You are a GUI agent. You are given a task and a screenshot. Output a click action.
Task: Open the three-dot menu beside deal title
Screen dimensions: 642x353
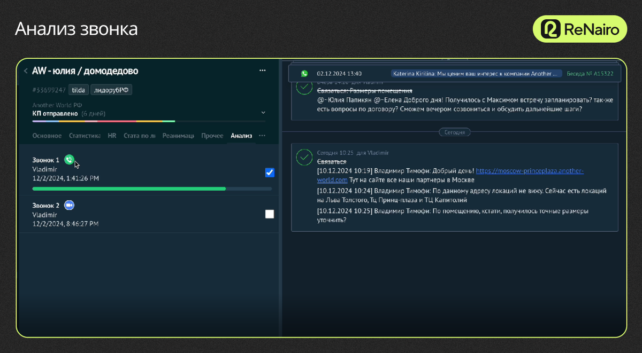click(x=262, y=70)
